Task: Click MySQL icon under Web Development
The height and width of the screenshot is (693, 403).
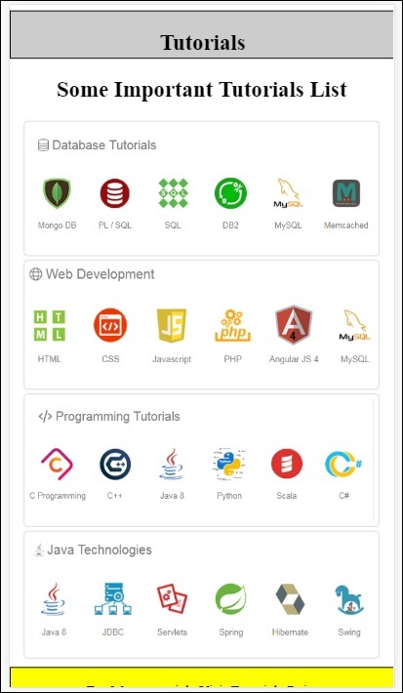Action: click(355, 326)
